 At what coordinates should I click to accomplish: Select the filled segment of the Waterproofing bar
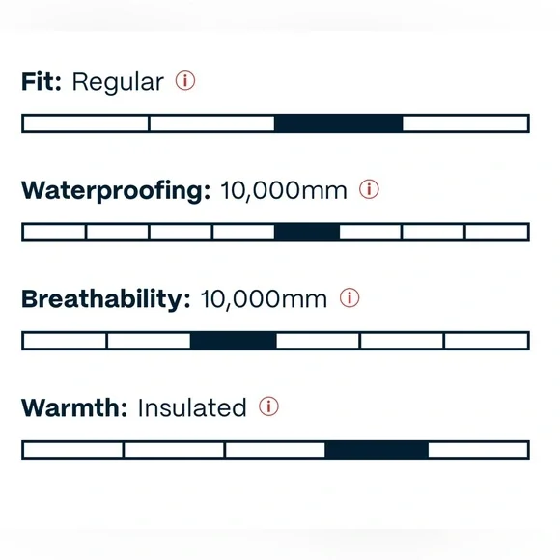[307, 232]
